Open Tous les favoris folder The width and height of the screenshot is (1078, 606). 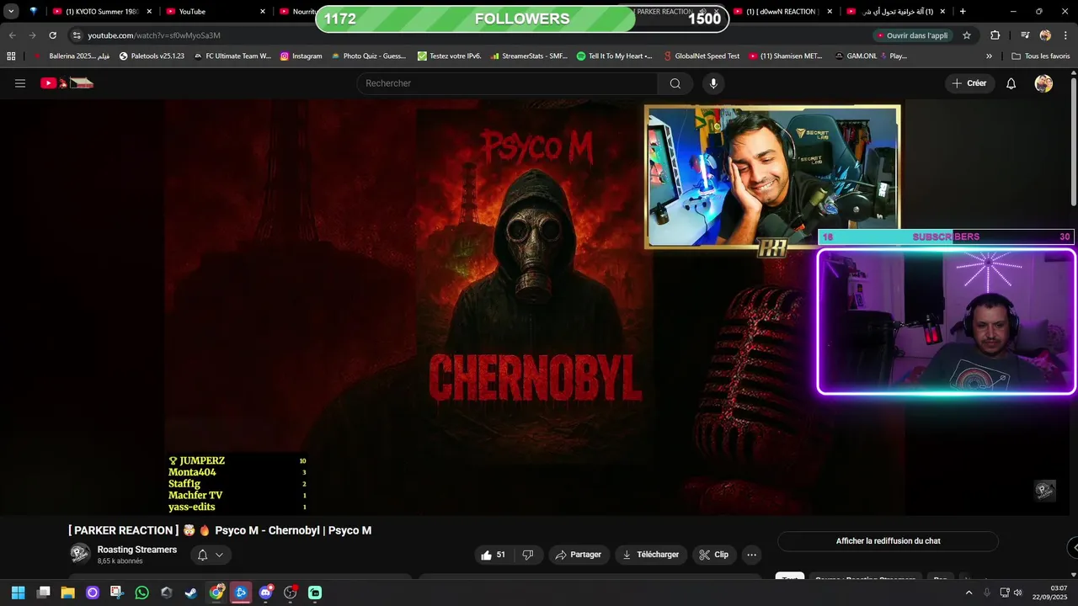[x=1041, y=56]
